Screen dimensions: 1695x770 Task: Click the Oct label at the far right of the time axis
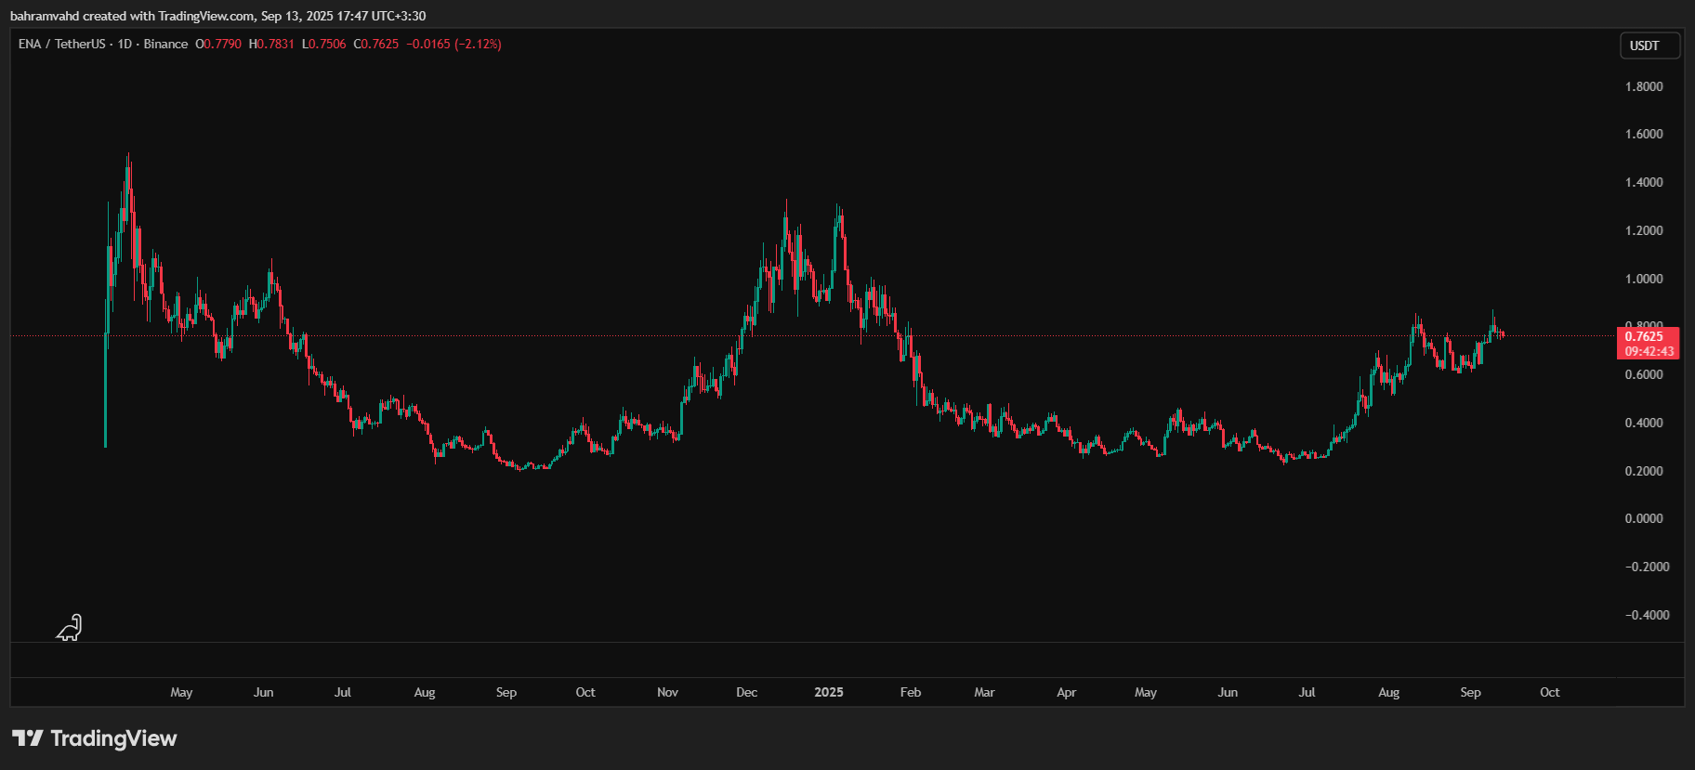(1549, 692)
